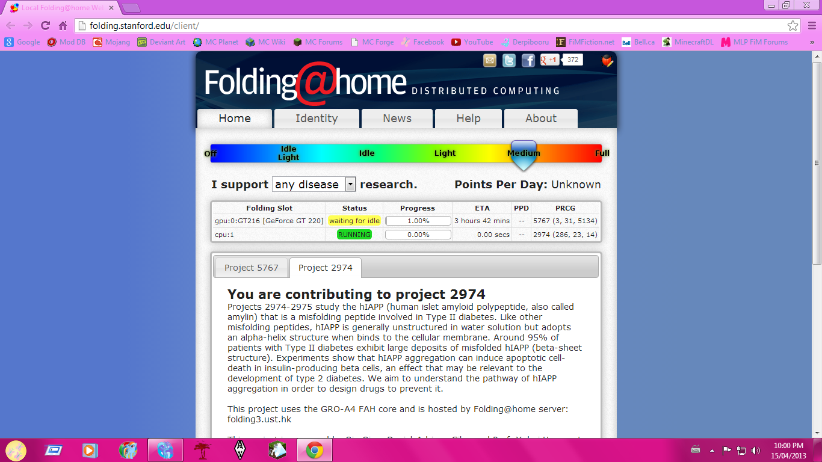Viewport: 822px width, 462px height.
Task: Click PRCG value 5767 (3, 31, 5134)
Action: (x=565, y=221)
